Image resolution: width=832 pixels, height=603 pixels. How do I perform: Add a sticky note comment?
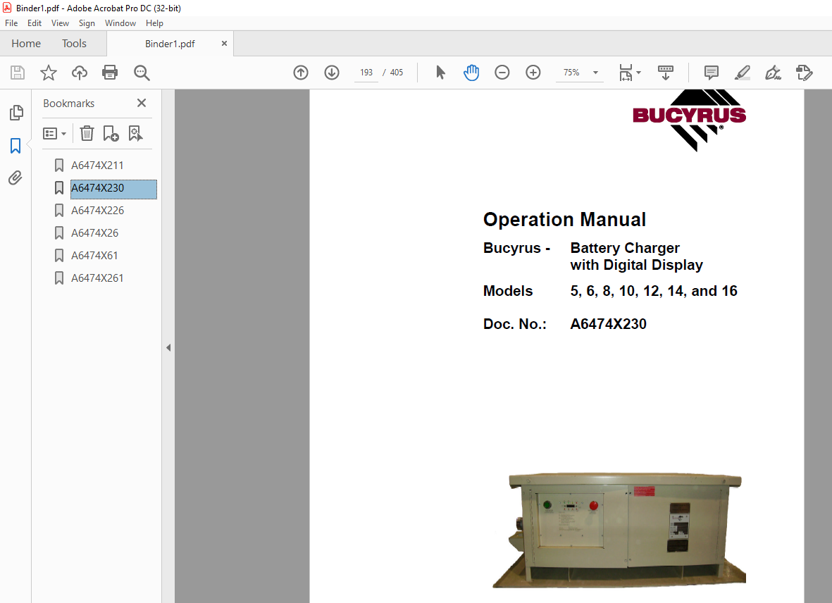[x=711, y=73]
